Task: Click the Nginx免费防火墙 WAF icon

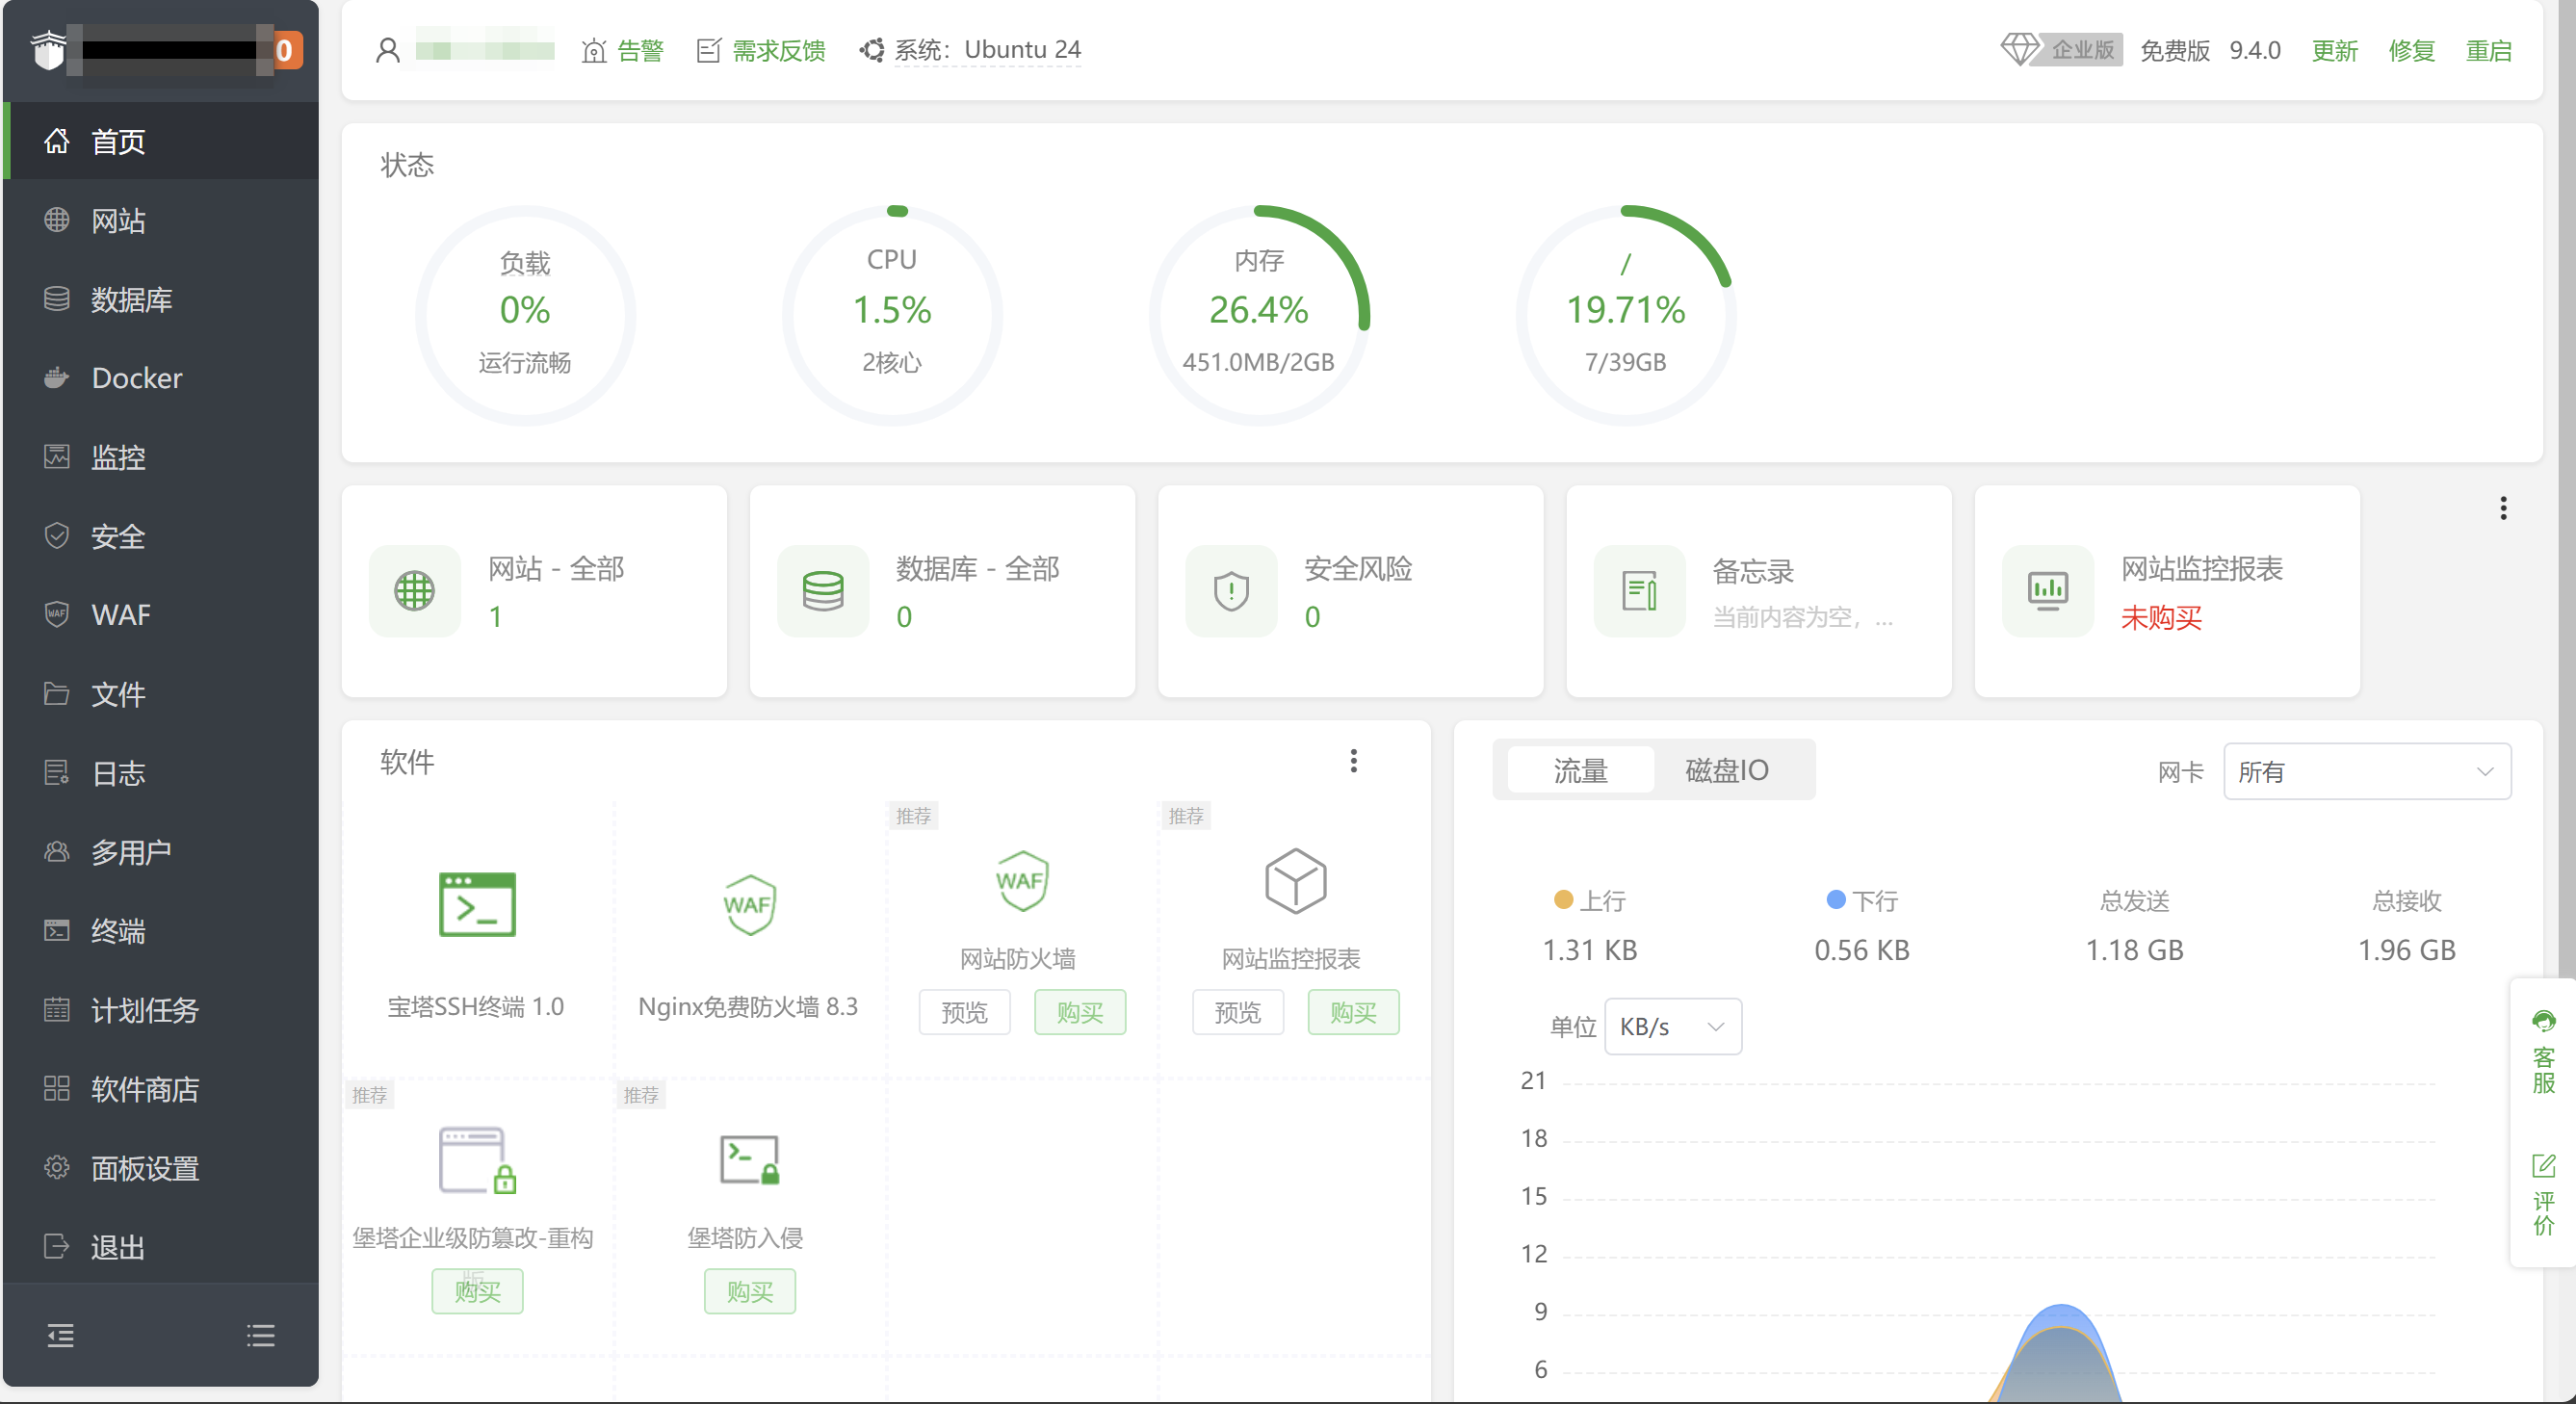Action: 748,904
